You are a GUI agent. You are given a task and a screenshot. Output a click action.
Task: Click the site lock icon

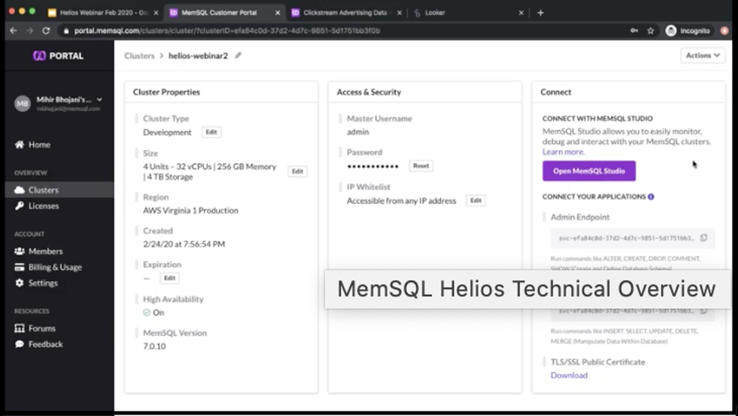(x=66, y=30)
